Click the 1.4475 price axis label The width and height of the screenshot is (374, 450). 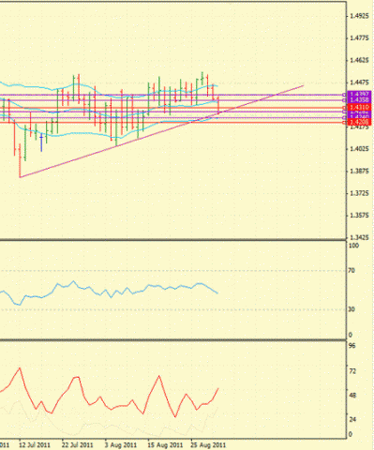click(360, 82)
